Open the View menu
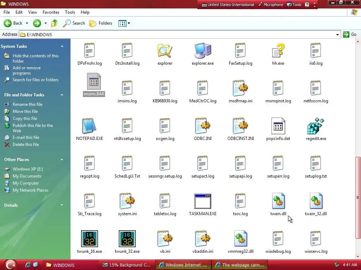The width and height of the screenshot is (361, 270). click(x=32, y=12)
